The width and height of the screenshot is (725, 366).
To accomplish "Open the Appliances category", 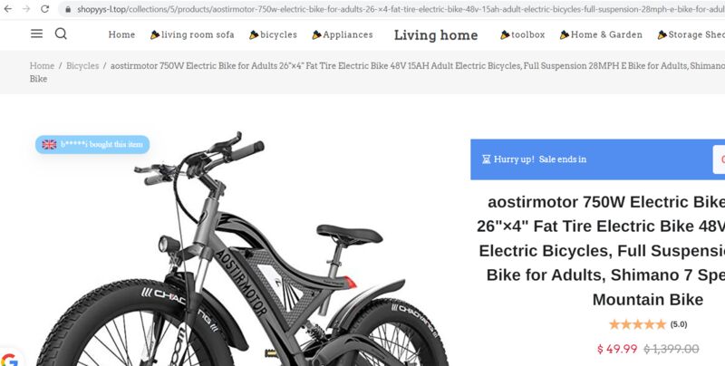I will coord(343,34).
